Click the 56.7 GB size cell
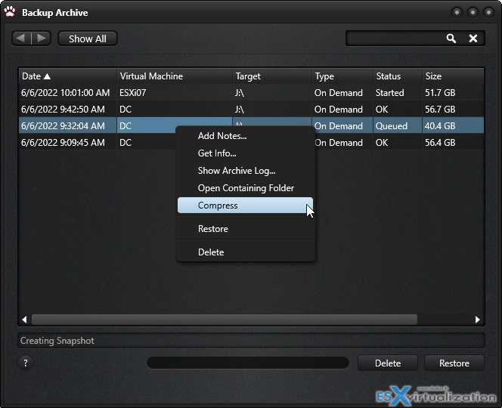Viewport: 502px width, 408px height. coord(453,110)
